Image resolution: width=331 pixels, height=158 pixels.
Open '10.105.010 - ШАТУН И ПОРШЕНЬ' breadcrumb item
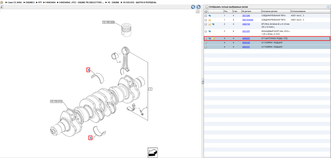(x=140, y=2)
